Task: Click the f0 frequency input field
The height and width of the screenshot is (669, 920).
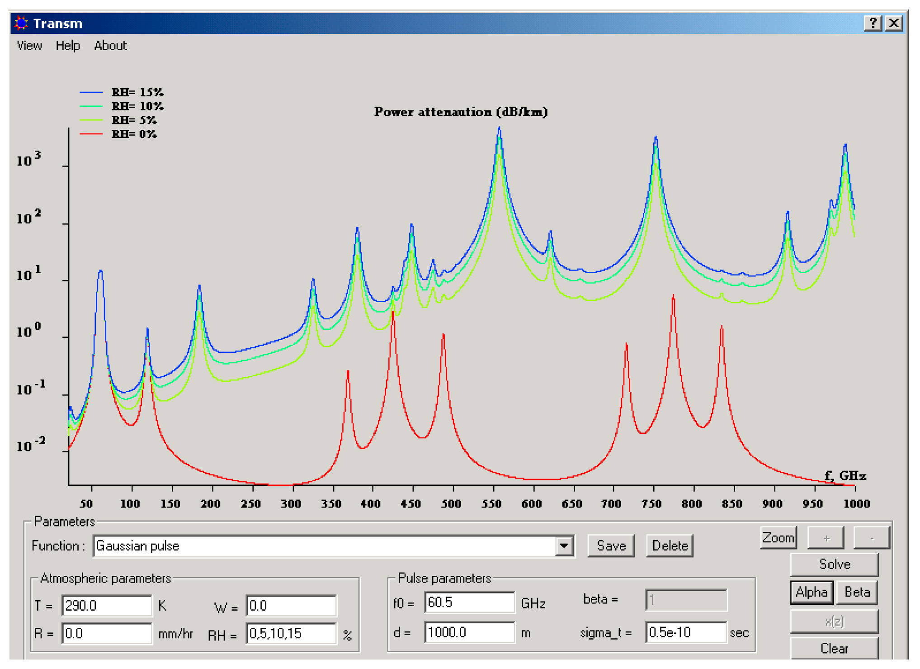Action: tap(469, 603)
